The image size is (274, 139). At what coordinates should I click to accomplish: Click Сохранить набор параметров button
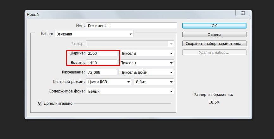click(x=214, y=43)
